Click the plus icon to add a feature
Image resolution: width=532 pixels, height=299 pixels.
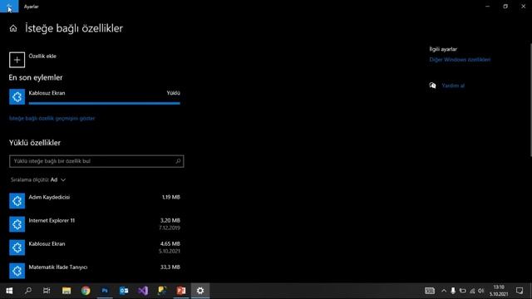(x=17, y=60)
